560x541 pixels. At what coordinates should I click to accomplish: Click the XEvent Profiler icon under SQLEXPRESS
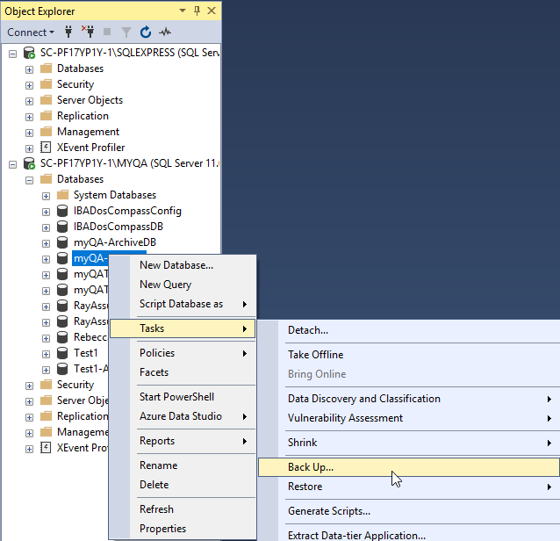tap(47, 148)
